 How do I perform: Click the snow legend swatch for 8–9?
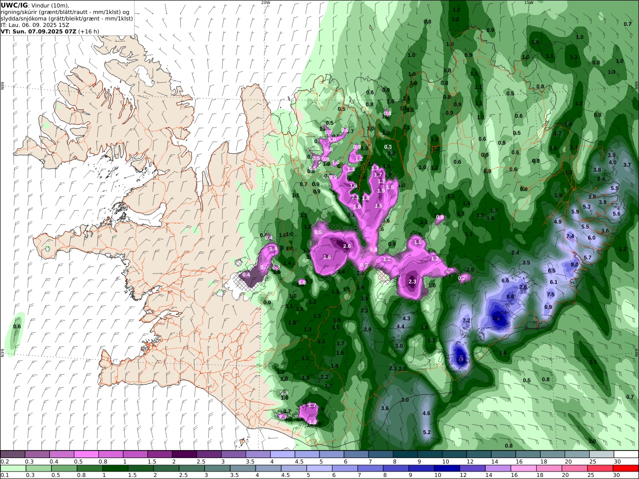pos(405,455)
